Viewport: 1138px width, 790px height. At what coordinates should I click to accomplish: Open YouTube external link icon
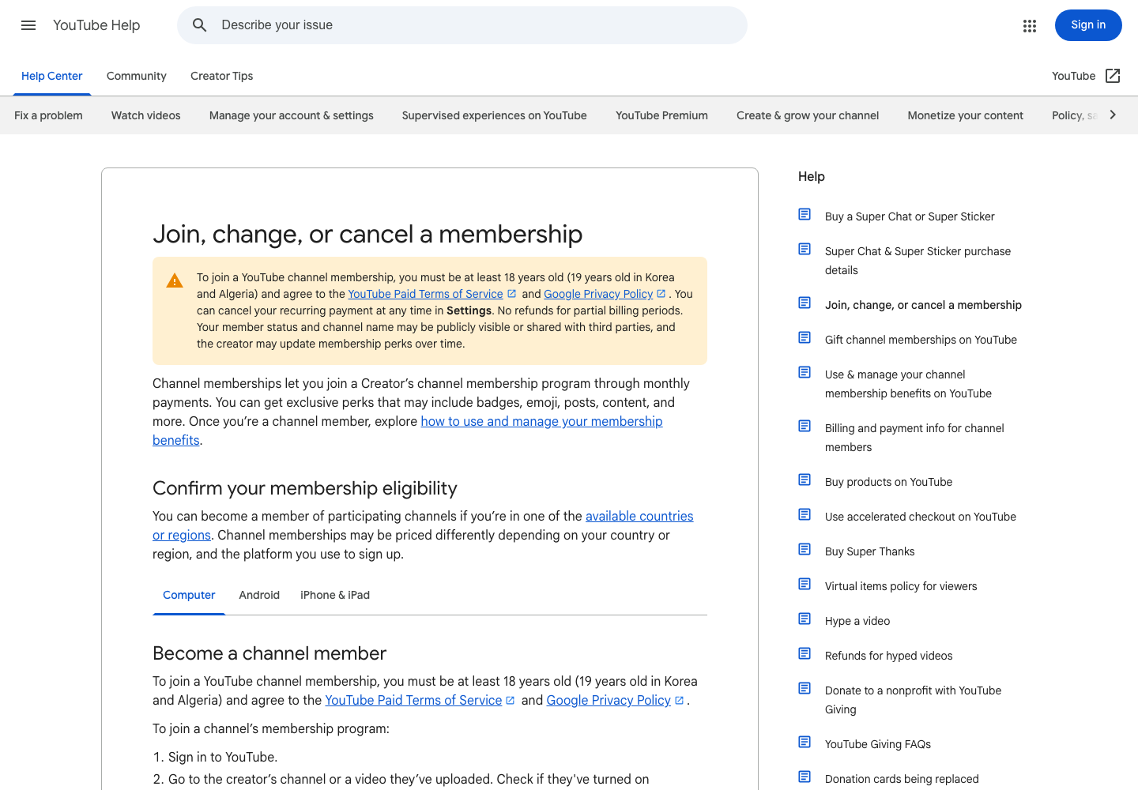(1113, 76)
